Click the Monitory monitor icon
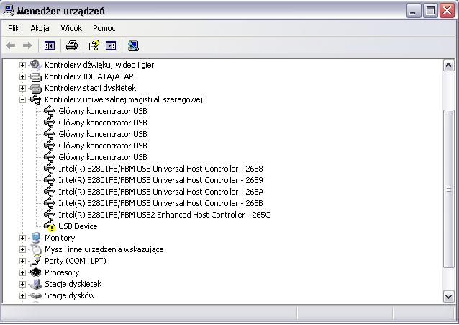The height and width of the screenshot is (325, 459). pos(36,238)
